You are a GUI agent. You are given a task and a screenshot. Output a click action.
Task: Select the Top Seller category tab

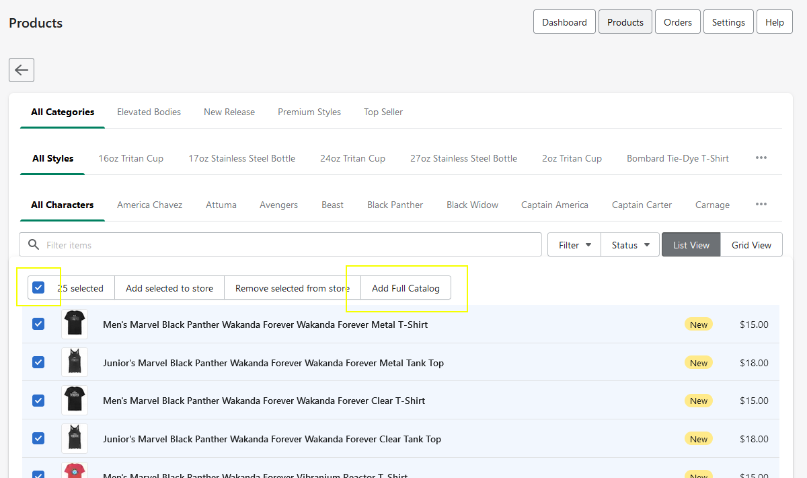tap(383, 112)
